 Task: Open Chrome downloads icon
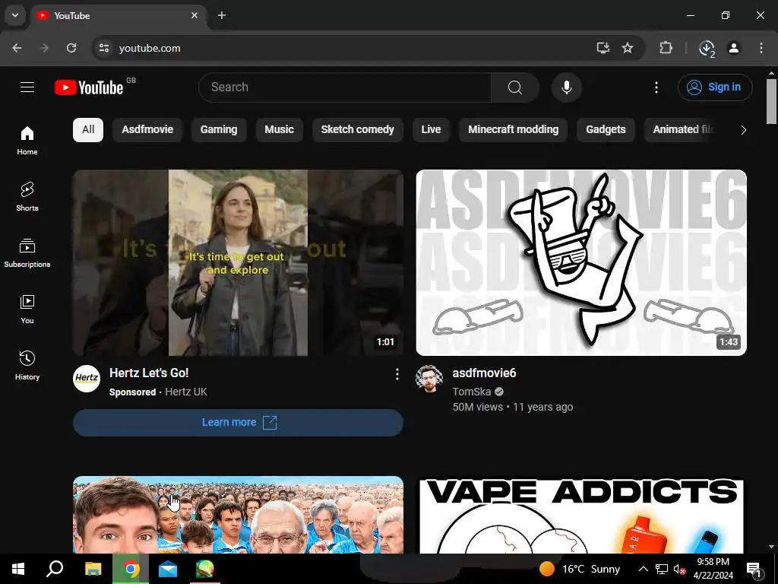pyautogui.click(x=707, y=48)
